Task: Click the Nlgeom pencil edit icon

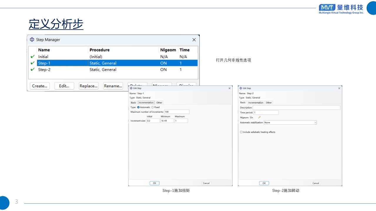Action: pyautogui.click(x=259, y=118)
